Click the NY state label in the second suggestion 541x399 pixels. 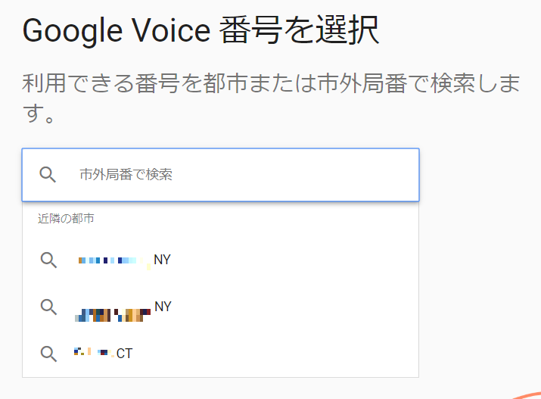pyautogui.click(x=163, y=307)
